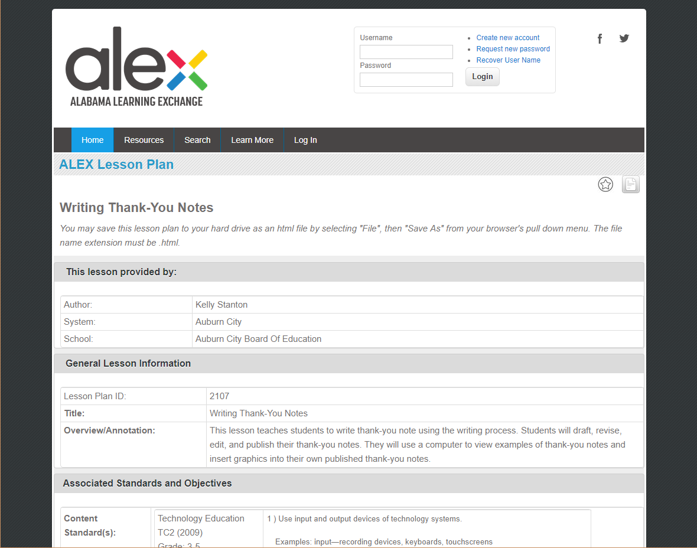The height and width of the screenshot is (548, 697).
Task: Select the Recover User Name link
Action: 508,60
